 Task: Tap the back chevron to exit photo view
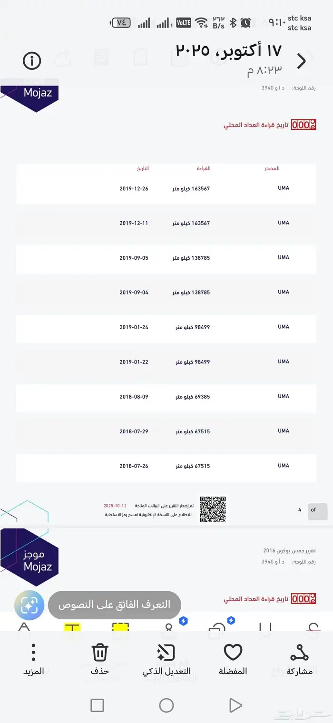coord(302,61)
